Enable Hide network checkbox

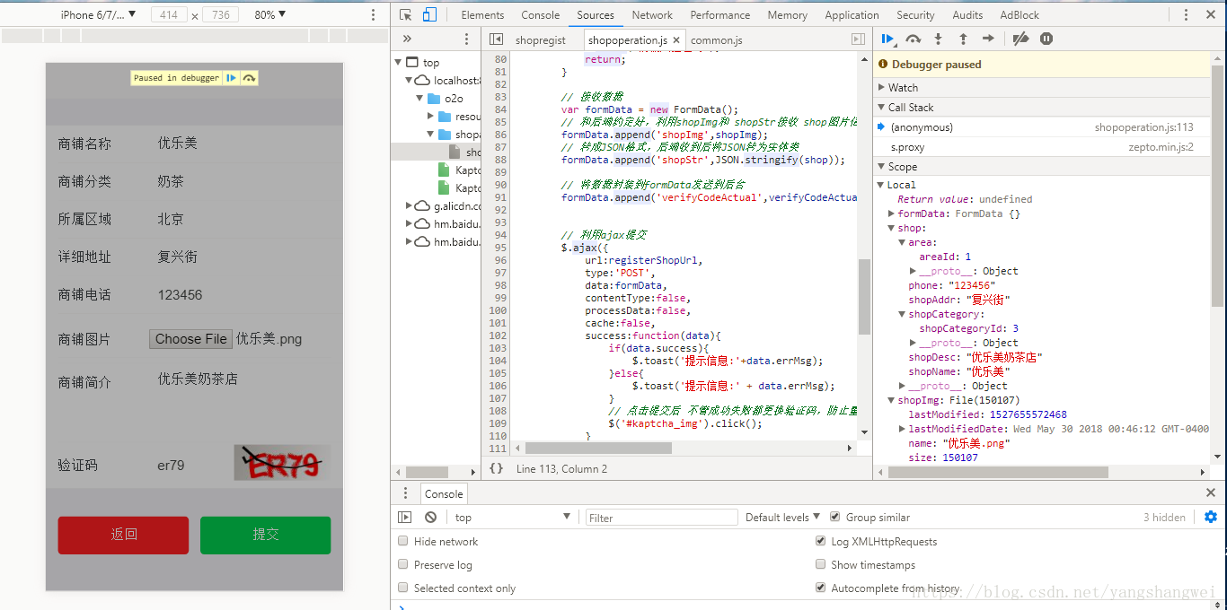[x=403, y=541]
